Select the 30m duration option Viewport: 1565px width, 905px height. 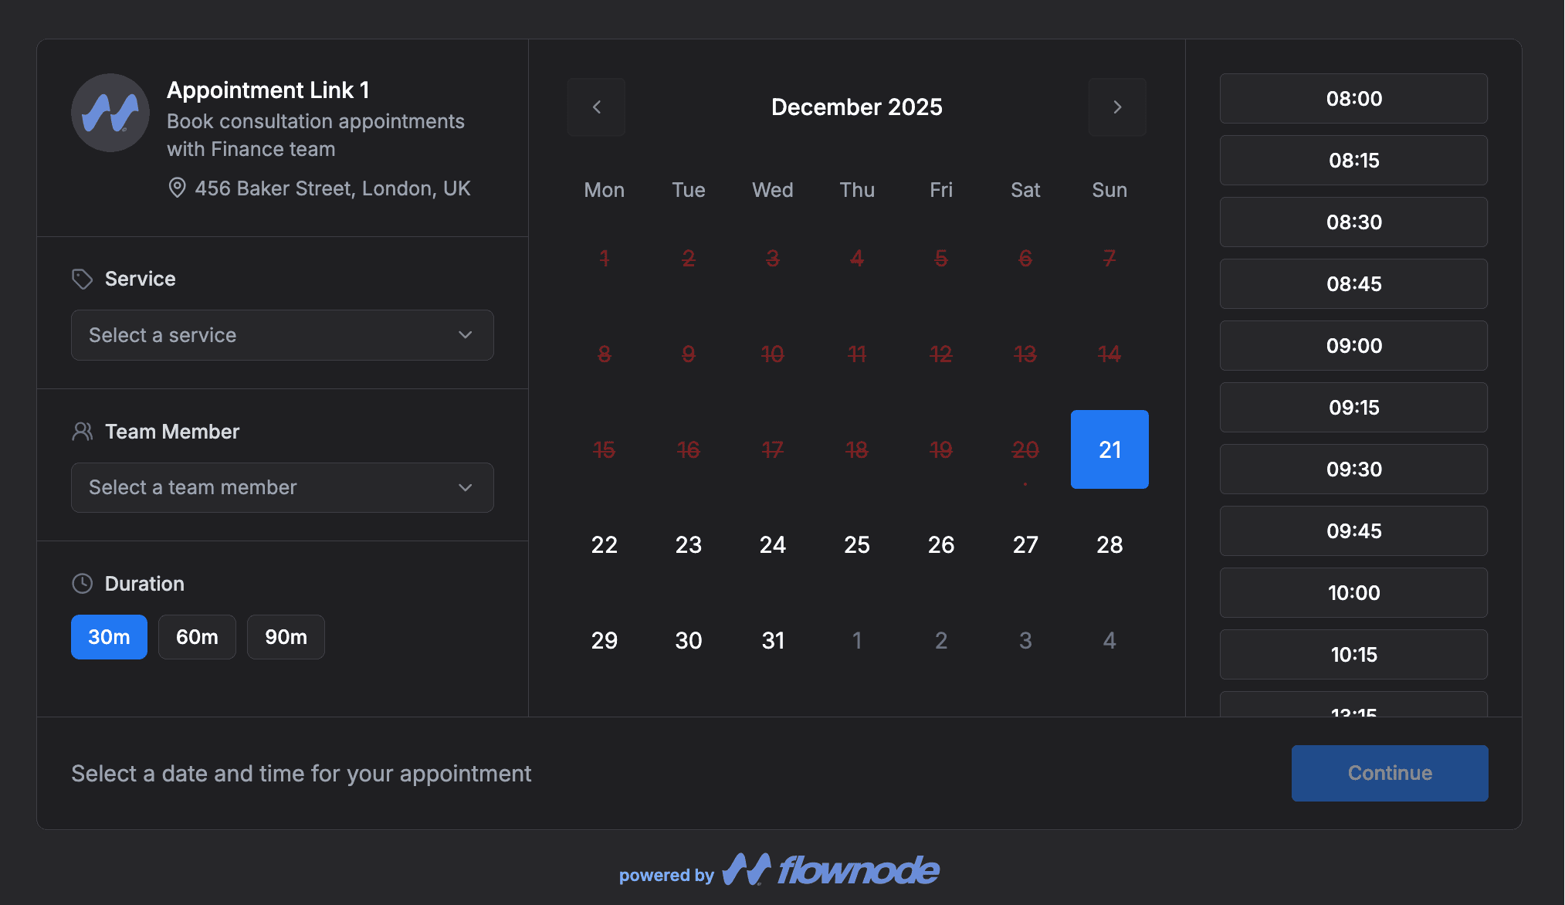[108, 637]
